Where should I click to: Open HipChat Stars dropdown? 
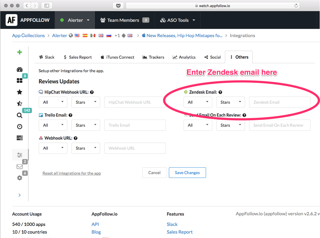coord(86,102)
